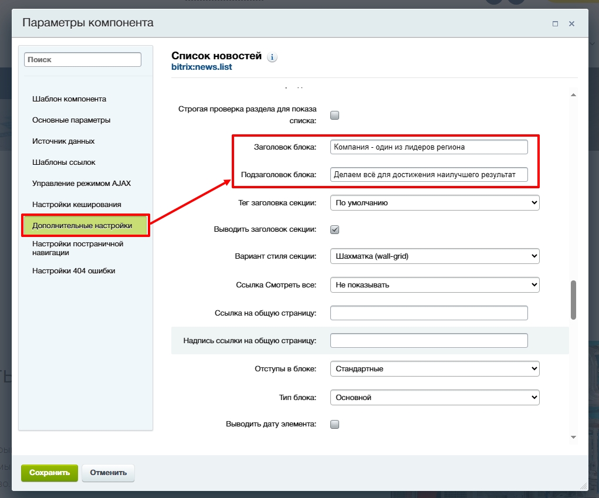
Task: Open Тег заголовка секции dropdown
Action: click(434, 203)
